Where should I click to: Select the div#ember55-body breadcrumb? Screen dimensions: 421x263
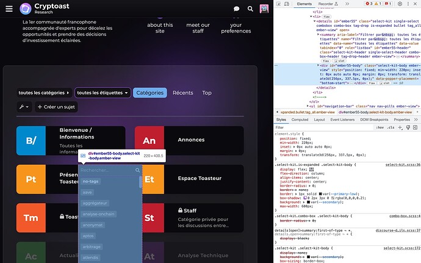(x=375, y=112)
